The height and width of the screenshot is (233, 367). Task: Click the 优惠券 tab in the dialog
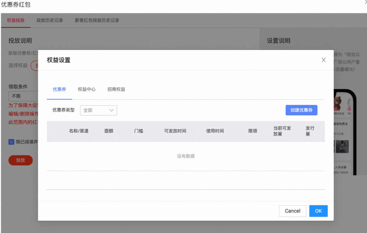pyautogui.click(x=59, y=89)
